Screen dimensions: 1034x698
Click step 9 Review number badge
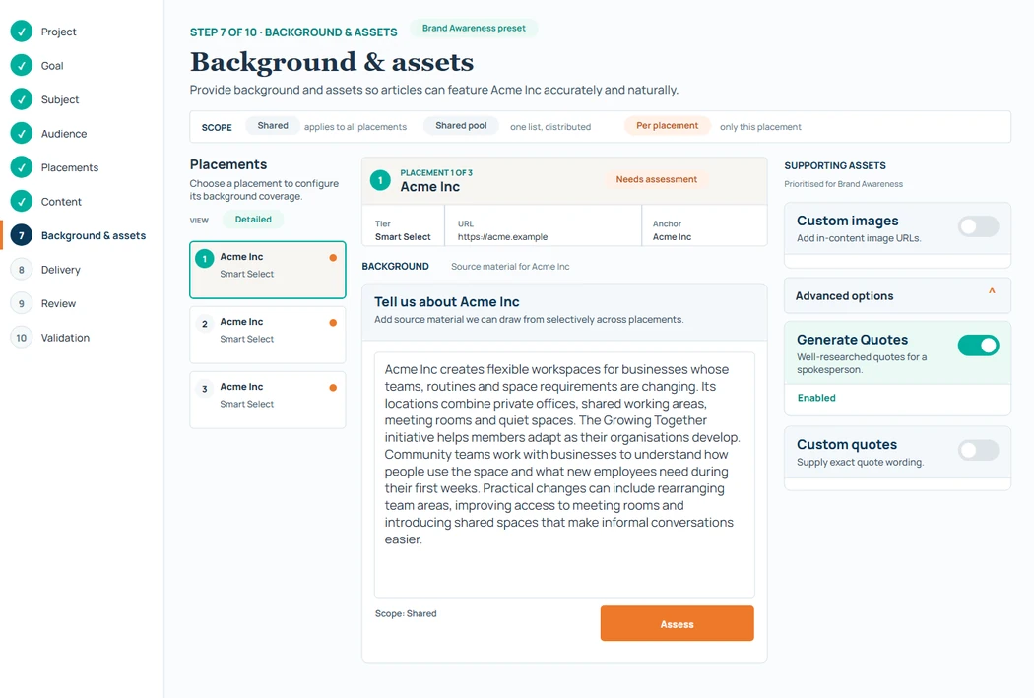click(x=22, y=303)
